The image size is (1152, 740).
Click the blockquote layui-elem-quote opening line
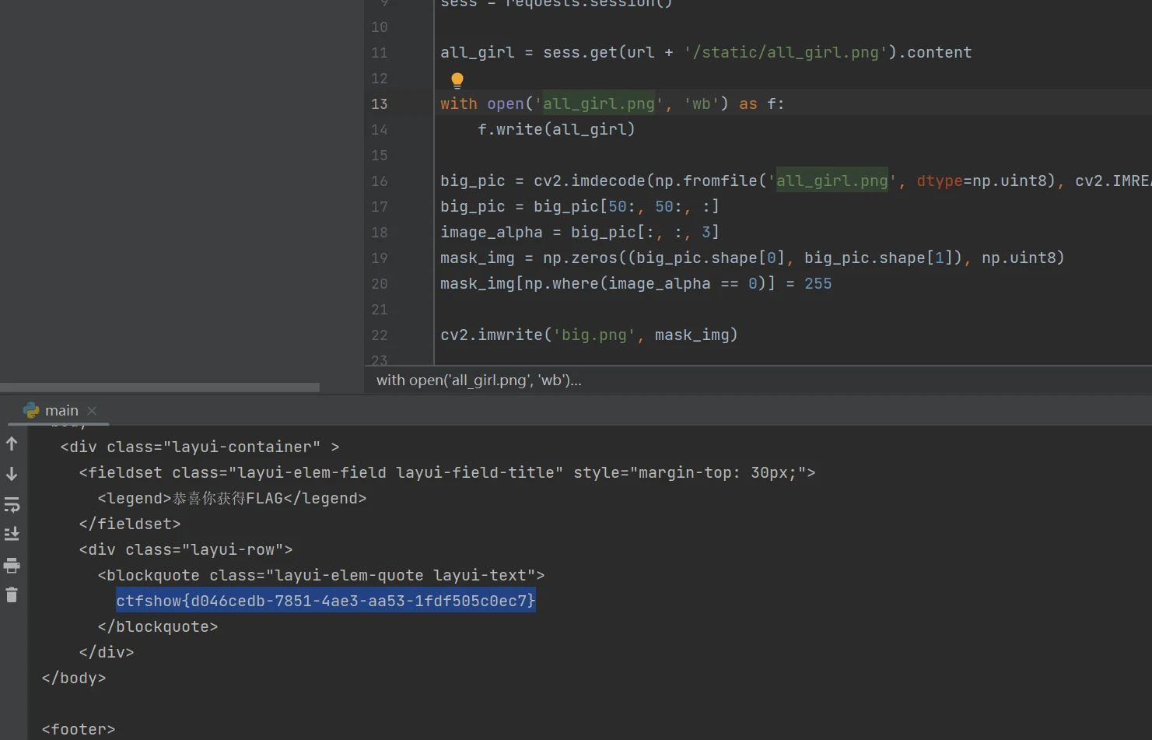coord(321,575)
